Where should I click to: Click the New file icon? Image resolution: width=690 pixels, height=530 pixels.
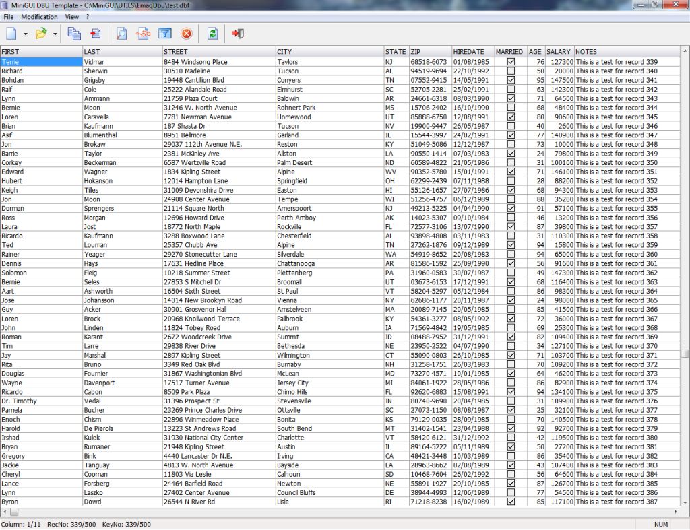pyautogui.click(x=11, y=33)
